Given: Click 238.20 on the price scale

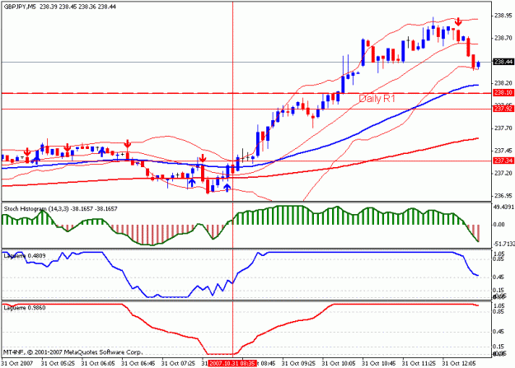Looking at the screenshot, I should [x=503, y=83].
